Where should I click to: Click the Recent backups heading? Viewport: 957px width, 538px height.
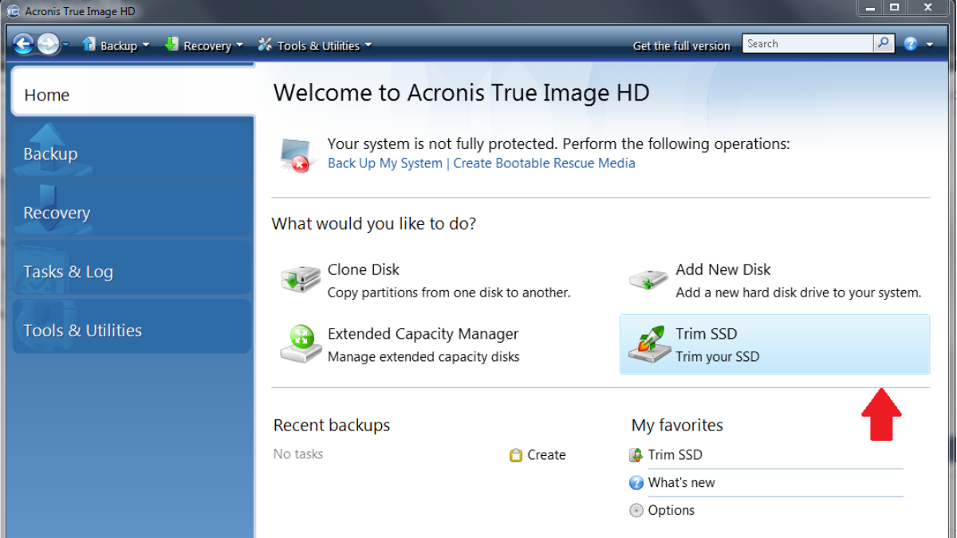(332, 426)
